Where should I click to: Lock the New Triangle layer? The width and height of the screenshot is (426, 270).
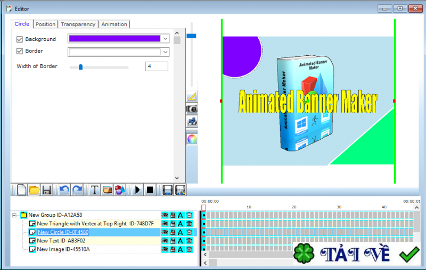click(x=173, y=224)
